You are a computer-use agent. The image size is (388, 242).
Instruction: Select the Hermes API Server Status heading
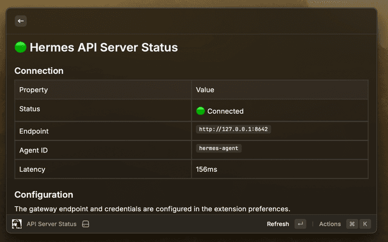click(104, 47)
